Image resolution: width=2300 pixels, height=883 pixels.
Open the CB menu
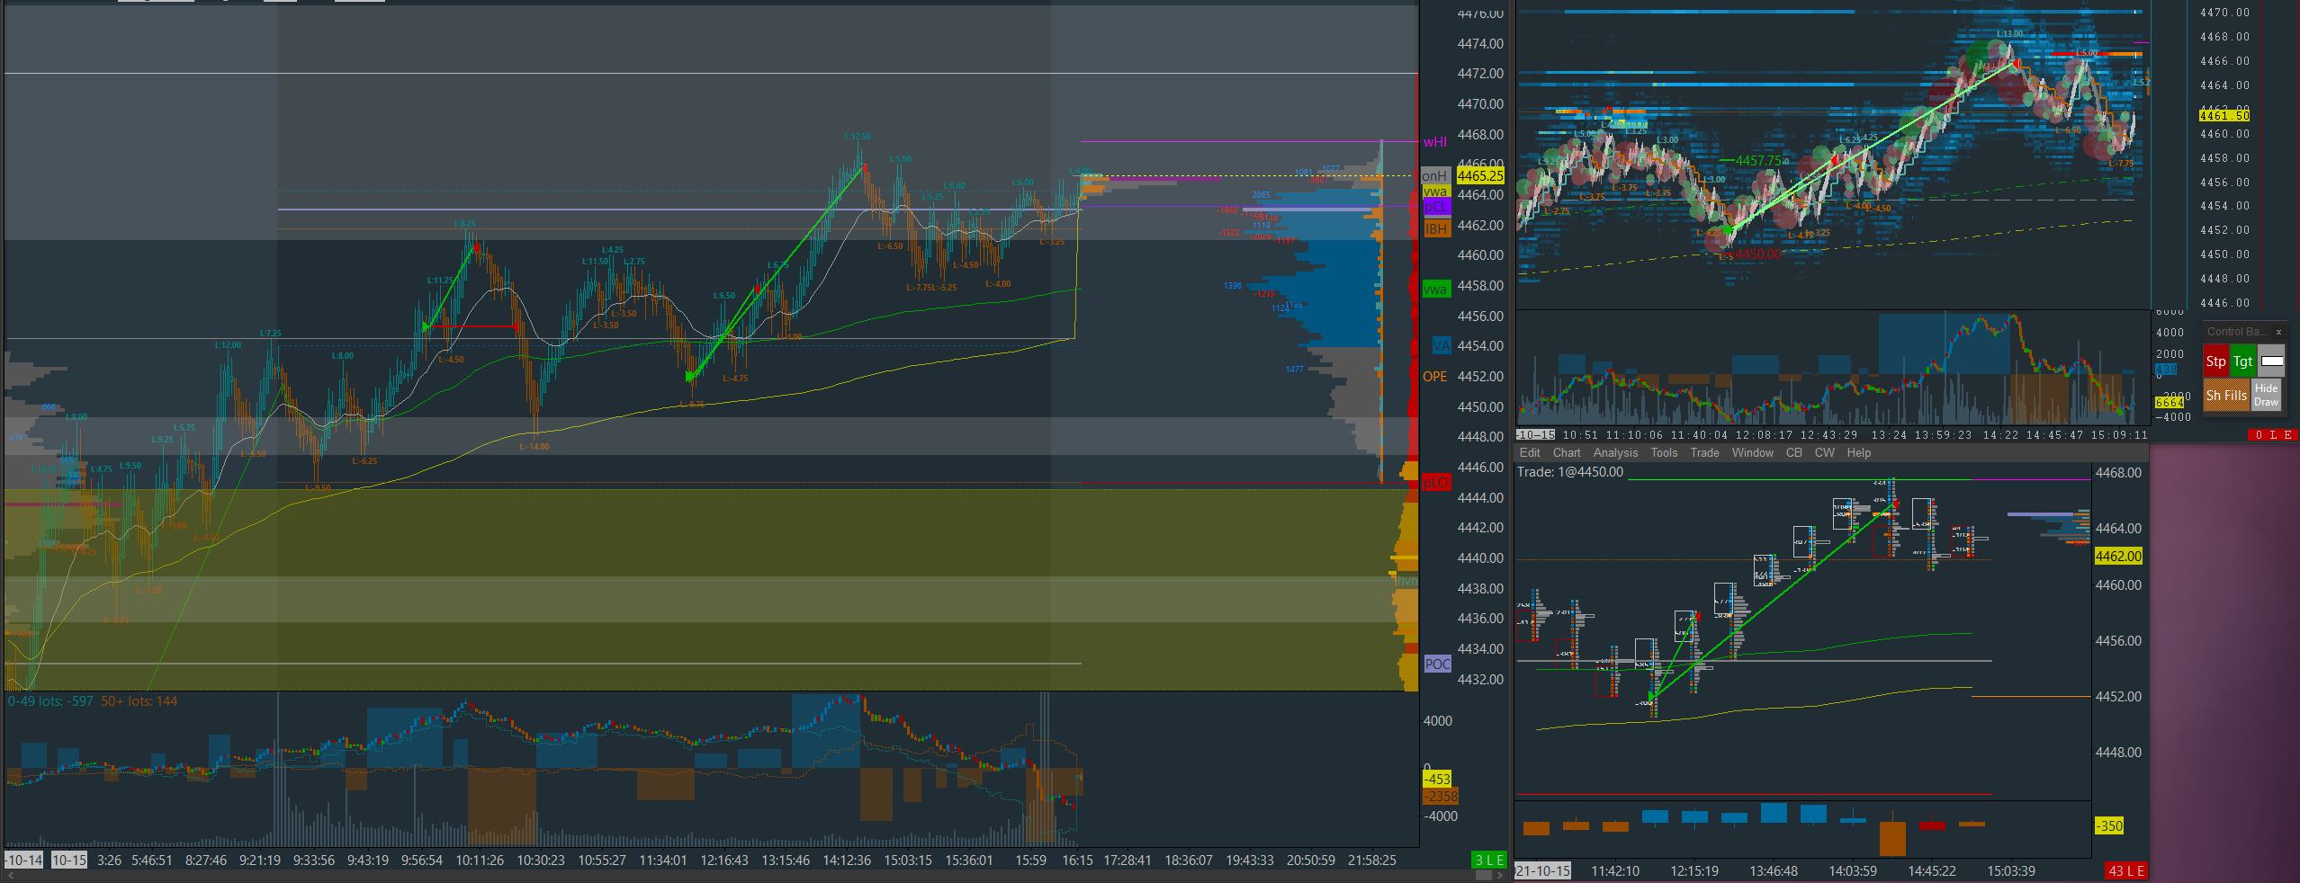tap(1793, 453)
